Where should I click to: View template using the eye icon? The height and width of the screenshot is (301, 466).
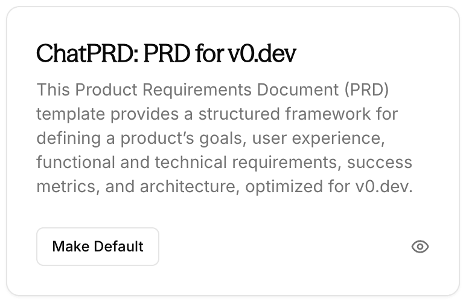click(420, 247)
